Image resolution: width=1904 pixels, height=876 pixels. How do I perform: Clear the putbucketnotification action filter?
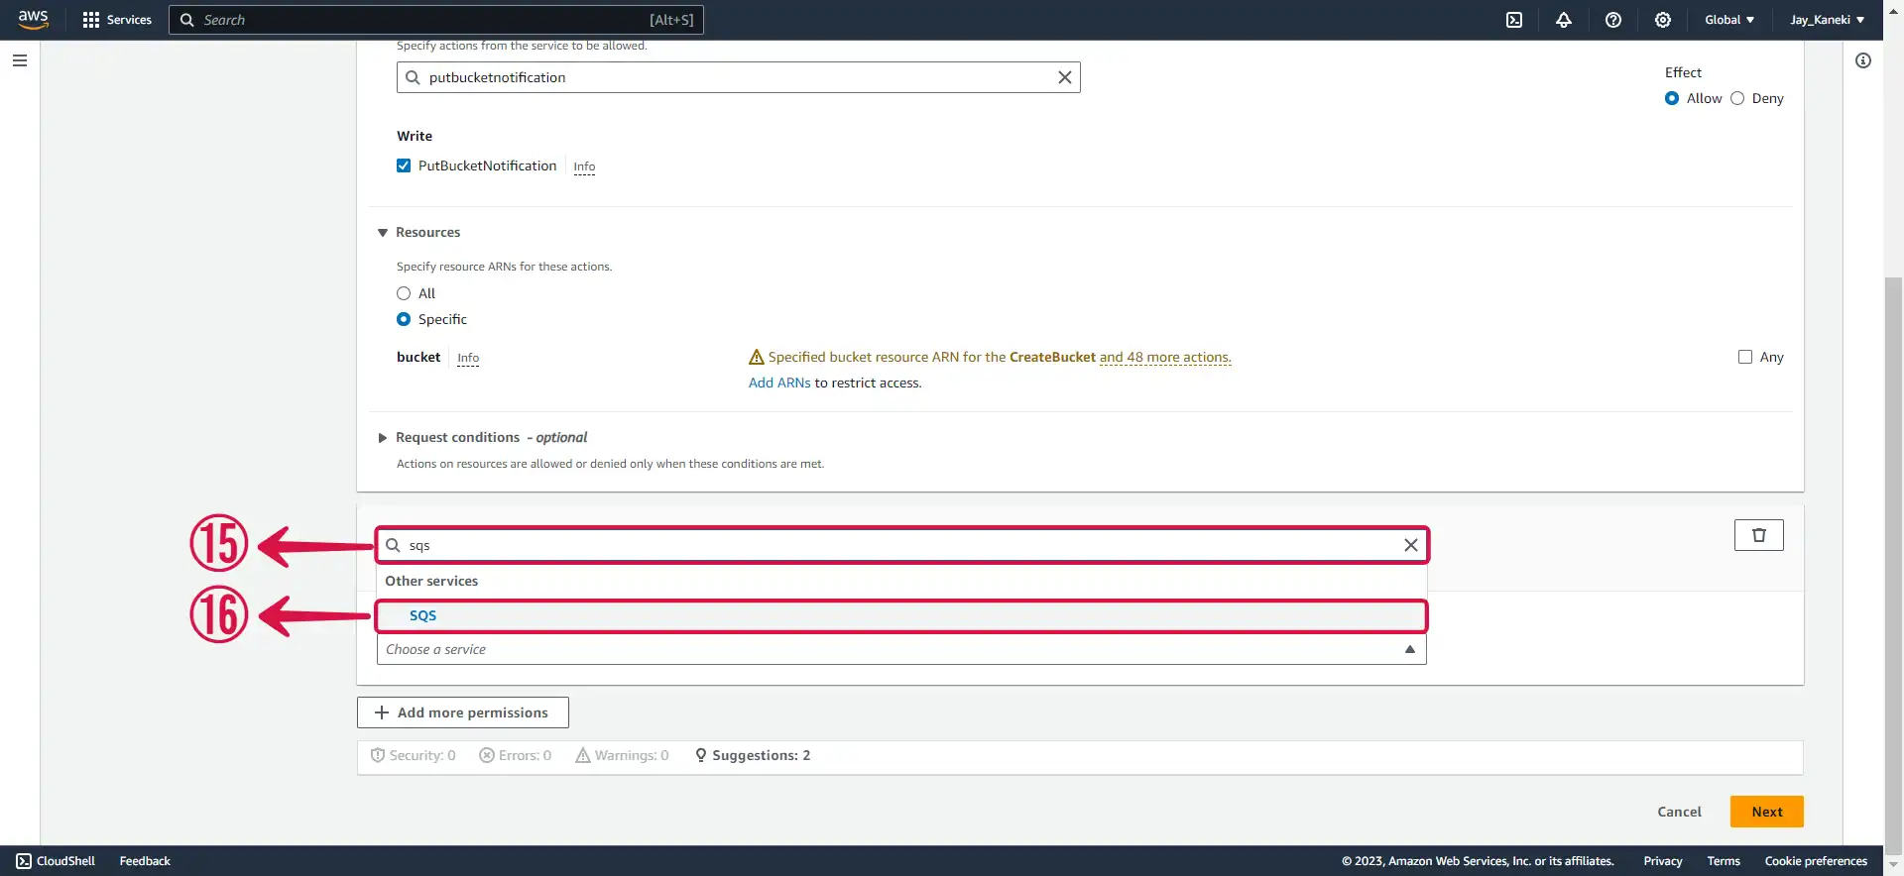tap(1064, 77)
